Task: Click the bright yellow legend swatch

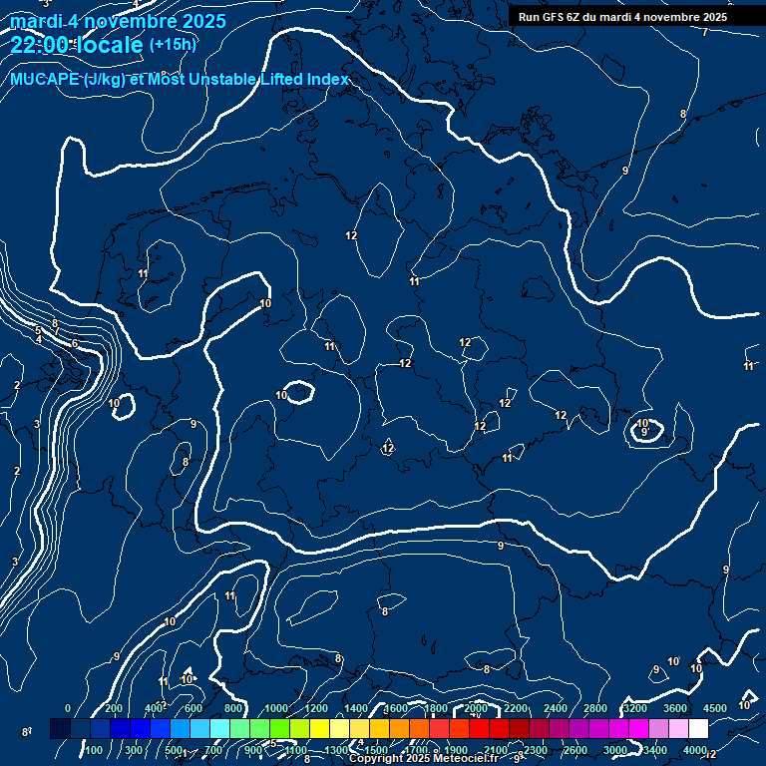Action: click(319, 728)
